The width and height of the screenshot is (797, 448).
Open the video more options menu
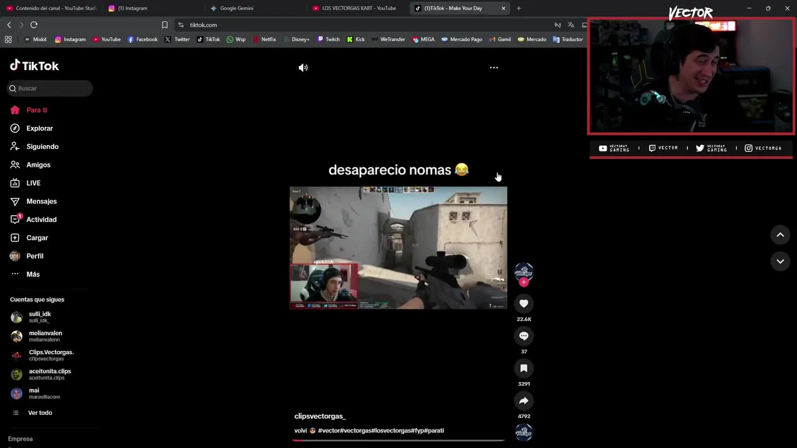494,67
